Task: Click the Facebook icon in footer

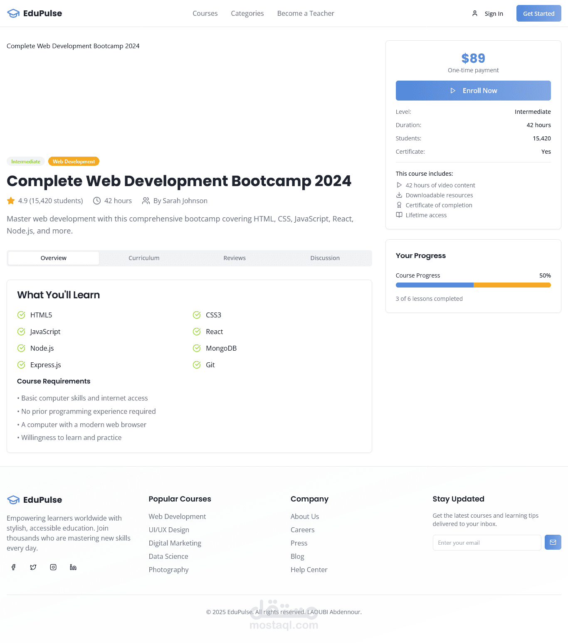Action: 13,567
